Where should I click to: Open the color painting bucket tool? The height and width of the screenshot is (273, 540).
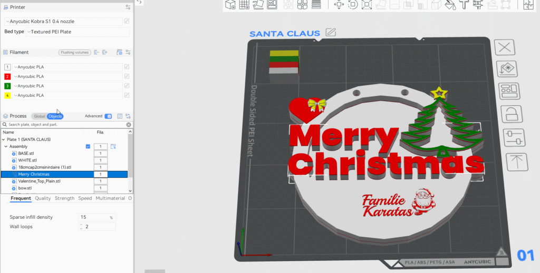450,5
